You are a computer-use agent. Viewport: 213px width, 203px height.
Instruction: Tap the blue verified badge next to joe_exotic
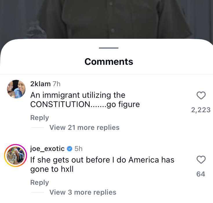70,149
